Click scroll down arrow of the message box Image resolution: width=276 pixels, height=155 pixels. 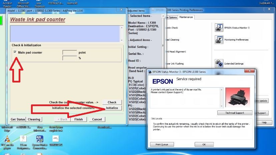coord(122,40)
